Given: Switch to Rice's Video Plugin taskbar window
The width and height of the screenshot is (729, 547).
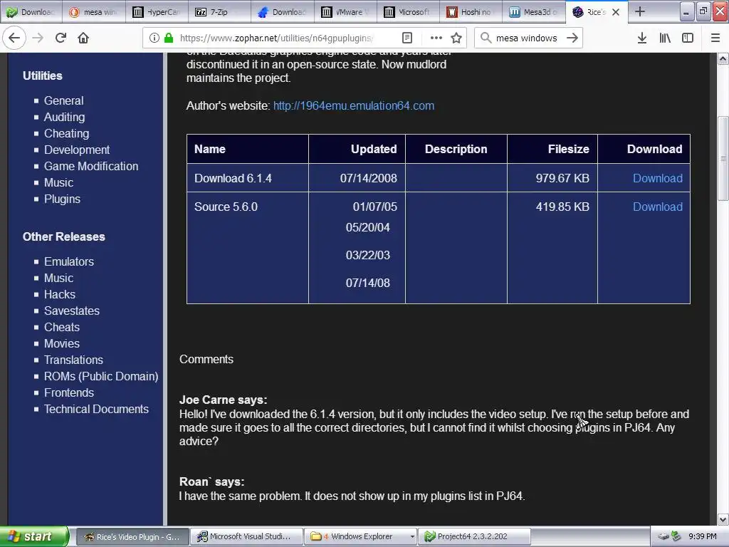Looking at the screenshot, I should pos(132,536).
